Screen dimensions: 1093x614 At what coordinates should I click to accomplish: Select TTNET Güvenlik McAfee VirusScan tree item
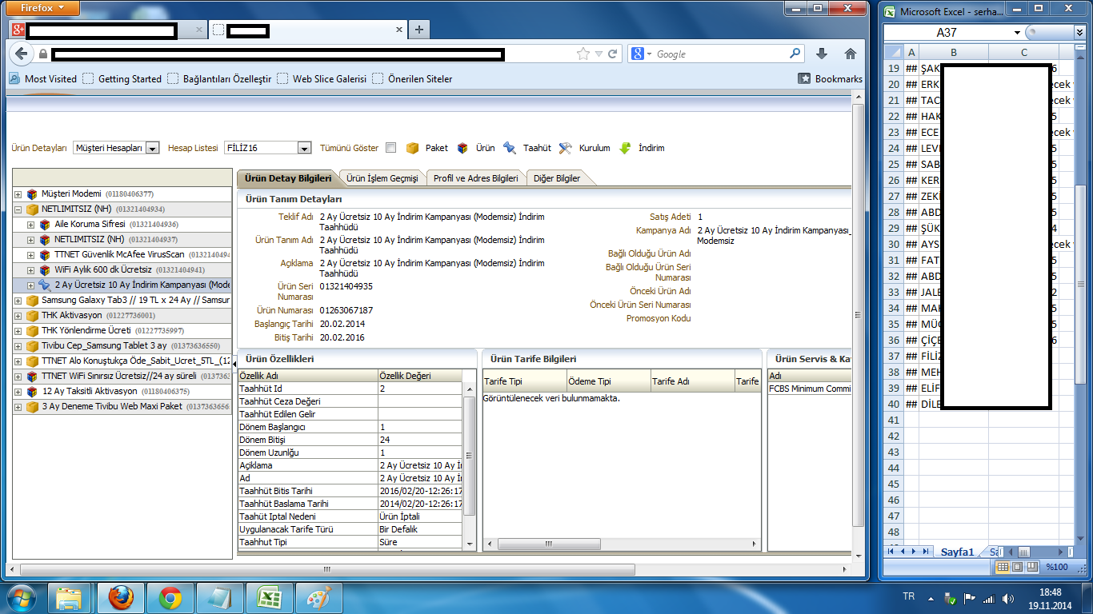click(119, 254)
